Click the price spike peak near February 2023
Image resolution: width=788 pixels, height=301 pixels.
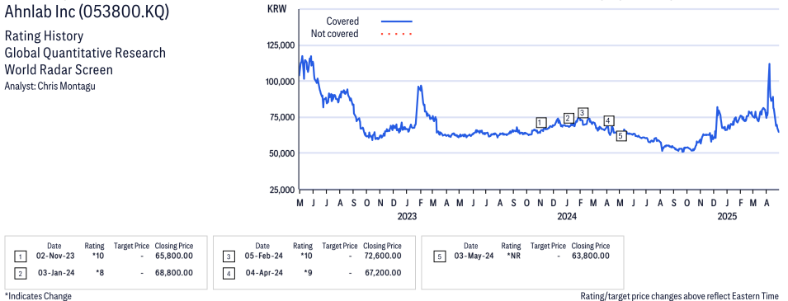(x=420, y=87)
